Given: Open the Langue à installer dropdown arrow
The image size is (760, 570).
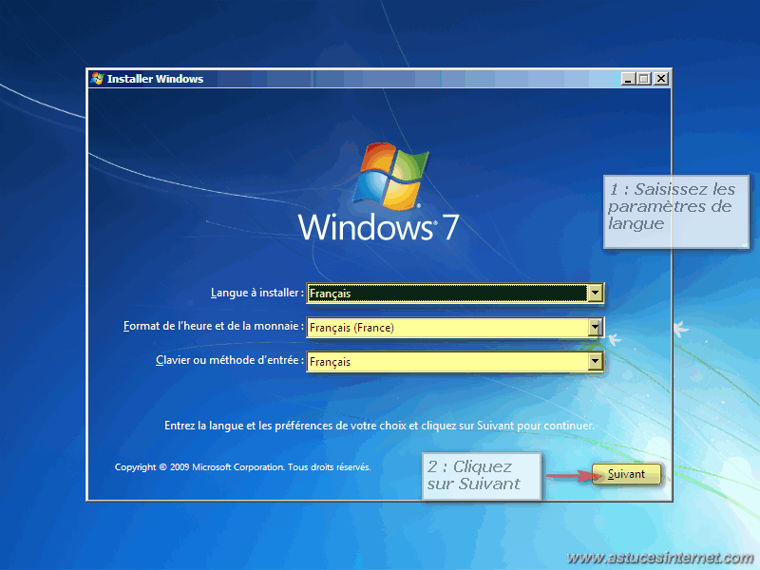Looking at the screenshot, I should [x=595, y=293].
